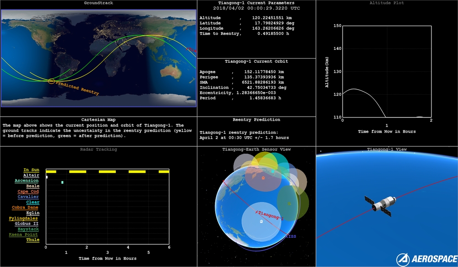The width and height of the screenshot is (458, 267).
Task: Select the Altair radar label
Action: pos(31,175)
